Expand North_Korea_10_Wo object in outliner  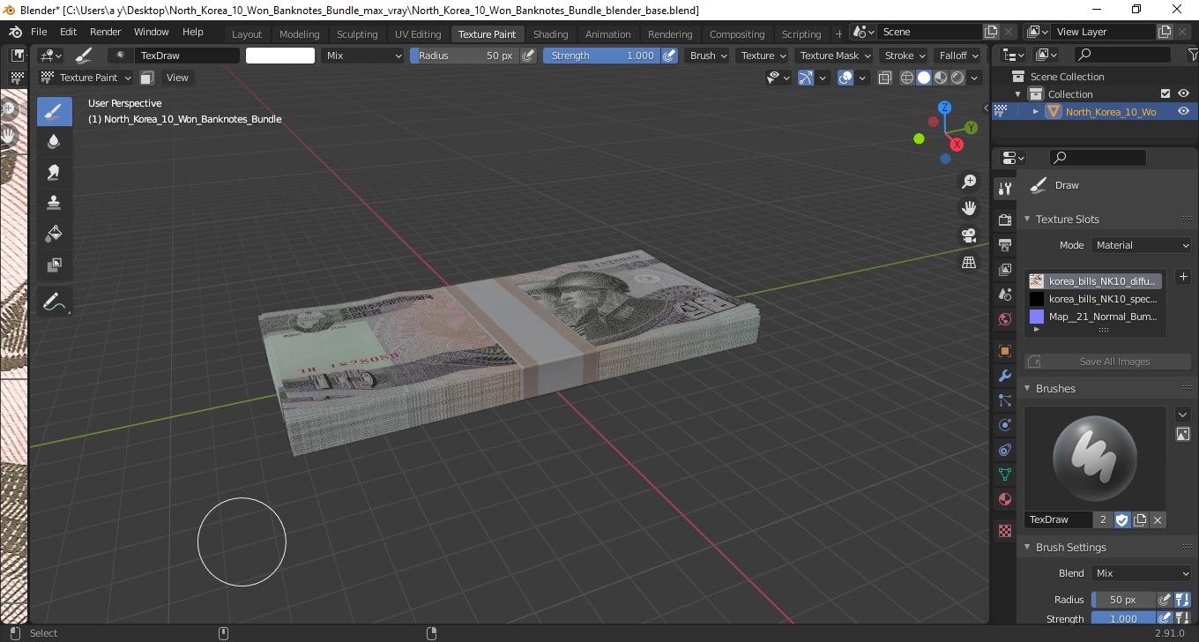pyautogui.click(x=1035, y=111)
